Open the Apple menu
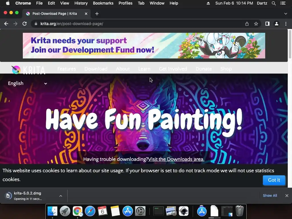The width and height of the screenshot is (292, 219). [8, 3]
